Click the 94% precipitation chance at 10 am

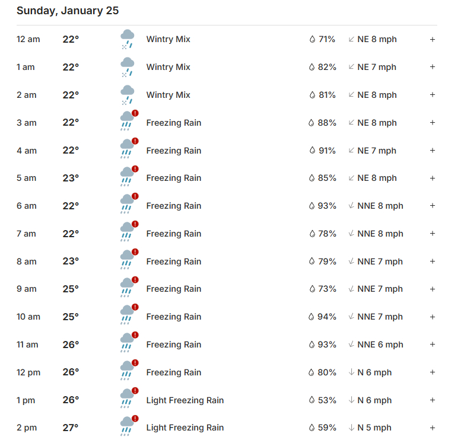point(326,317)
